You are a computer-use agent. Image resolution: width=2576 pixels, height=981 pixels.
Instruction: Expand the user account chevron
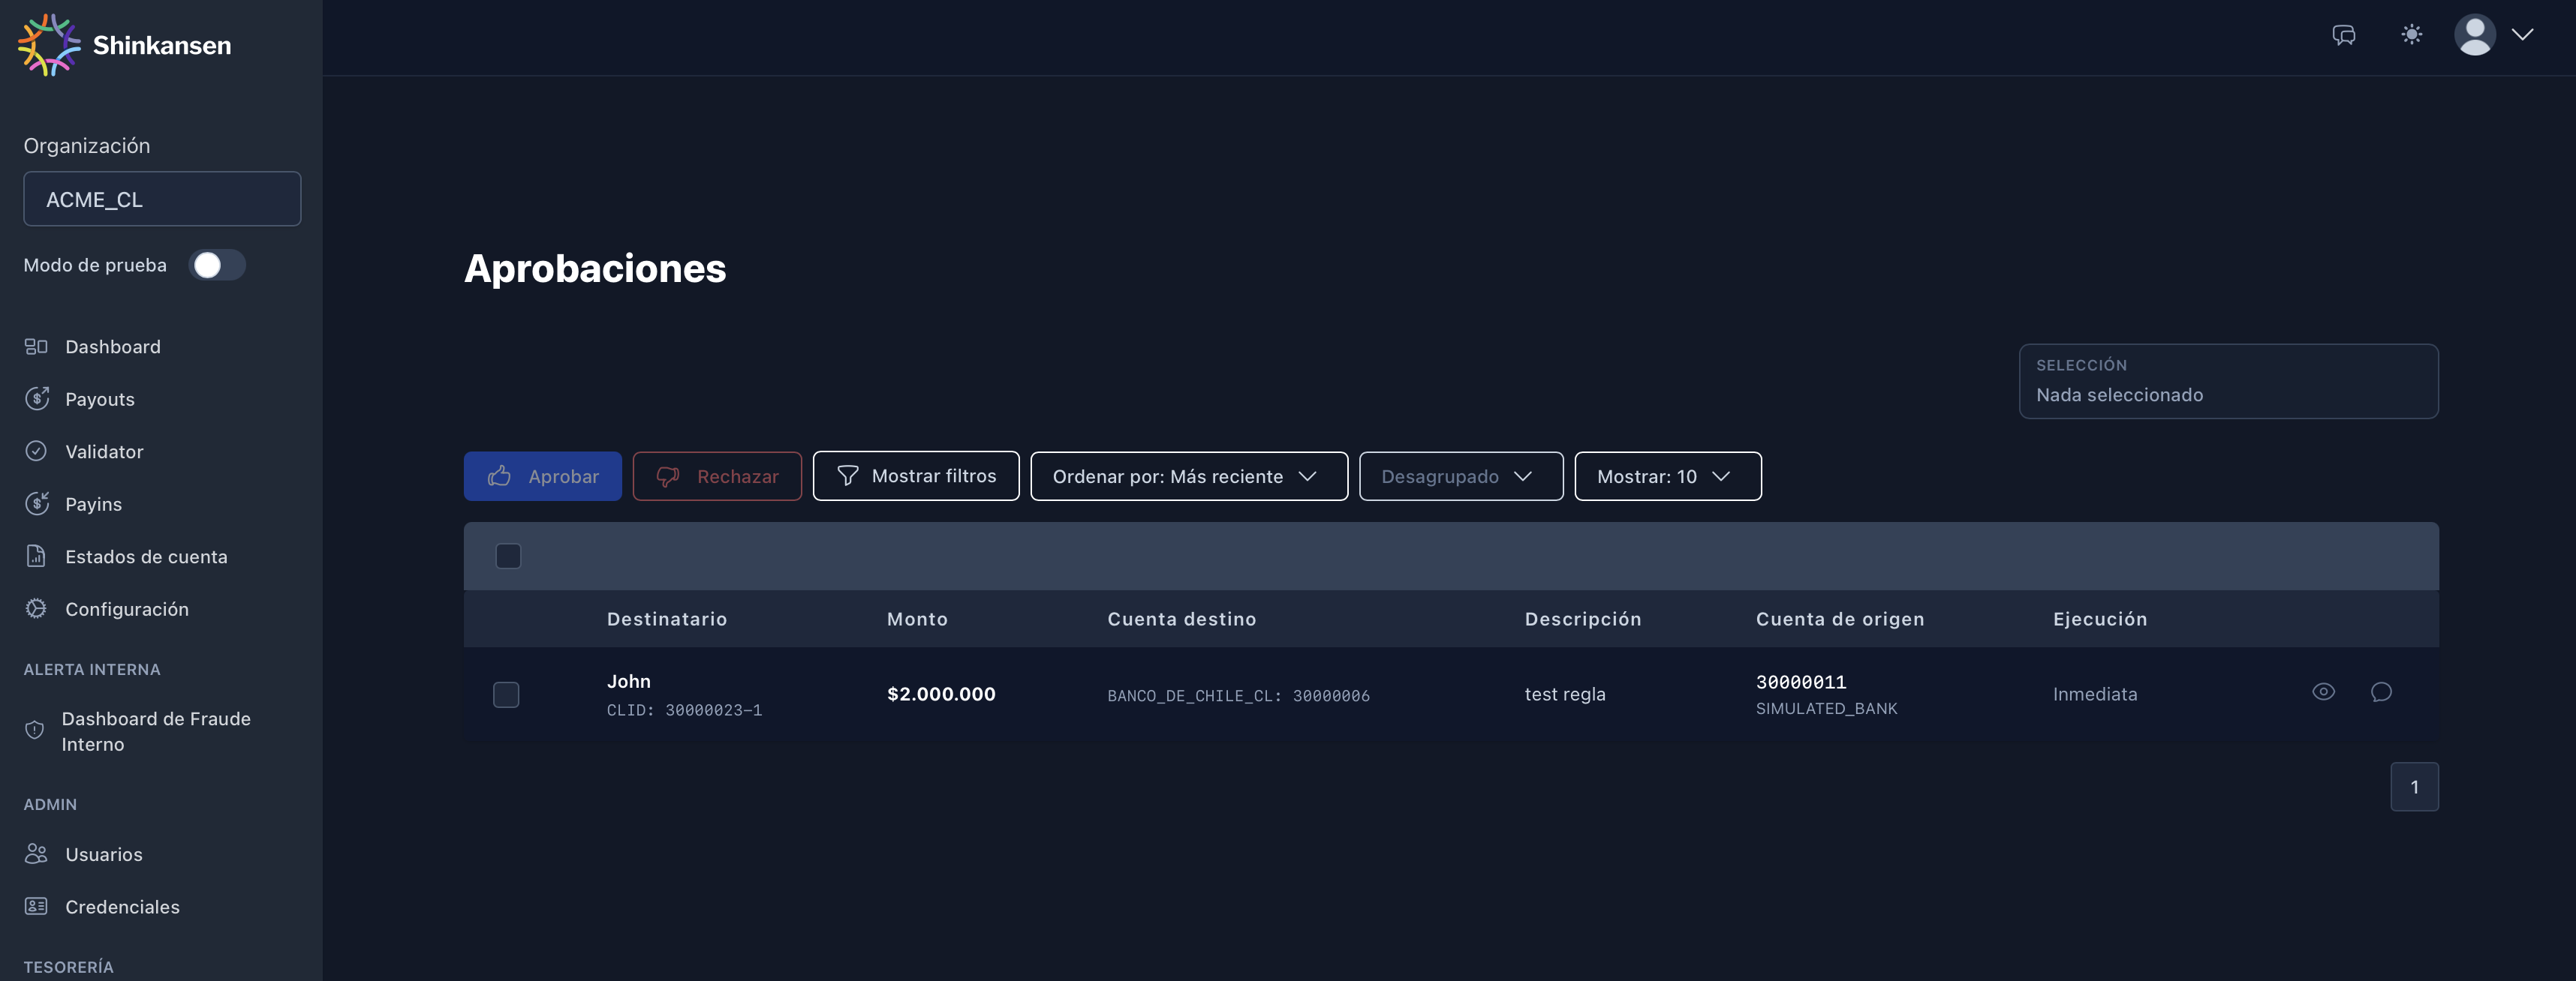click(2523, 35)
